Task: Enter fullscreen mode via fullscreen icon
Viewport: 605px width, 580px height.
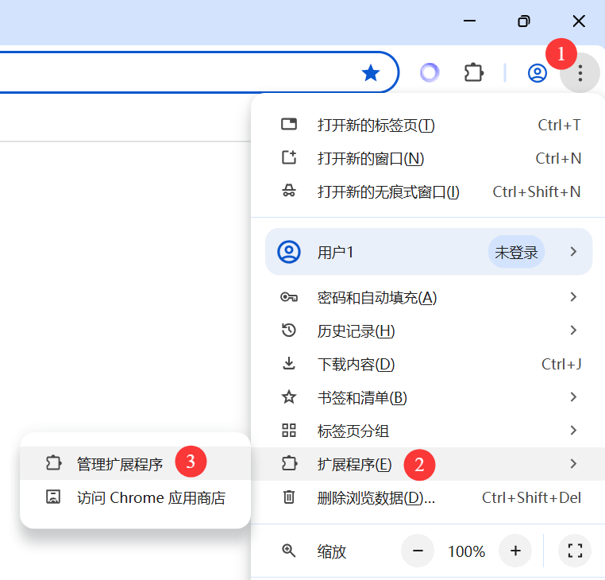Action: pos(576,551)
